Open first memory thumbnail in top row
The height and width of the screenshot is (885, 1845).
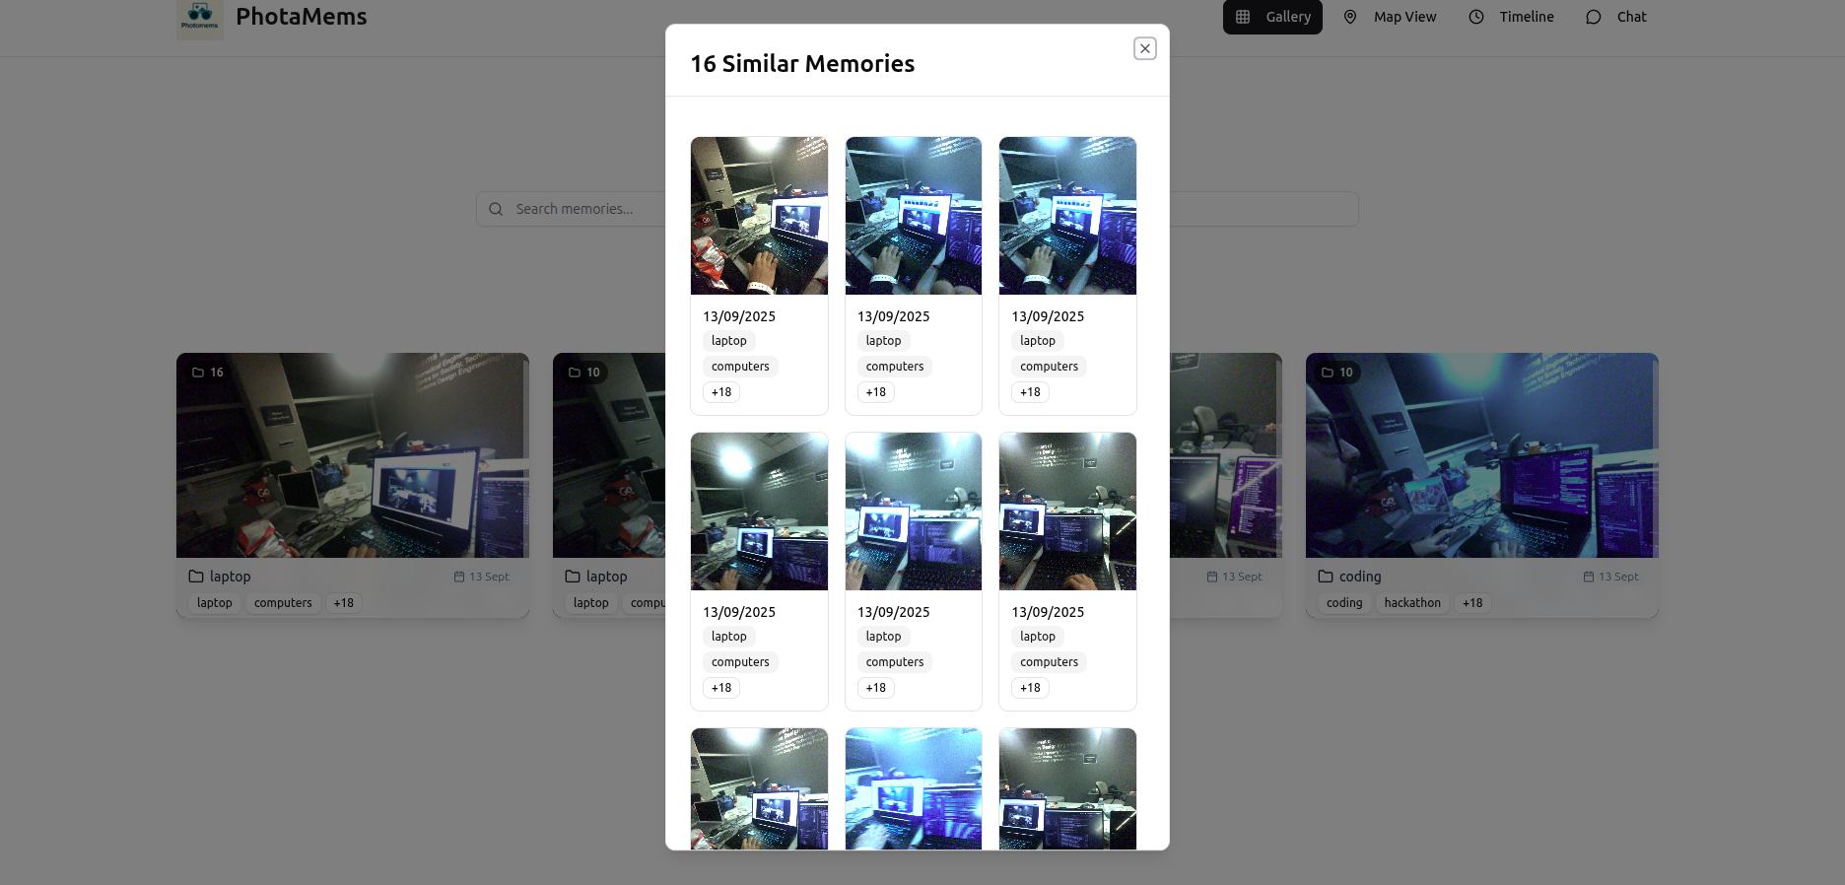click(759, 216)
